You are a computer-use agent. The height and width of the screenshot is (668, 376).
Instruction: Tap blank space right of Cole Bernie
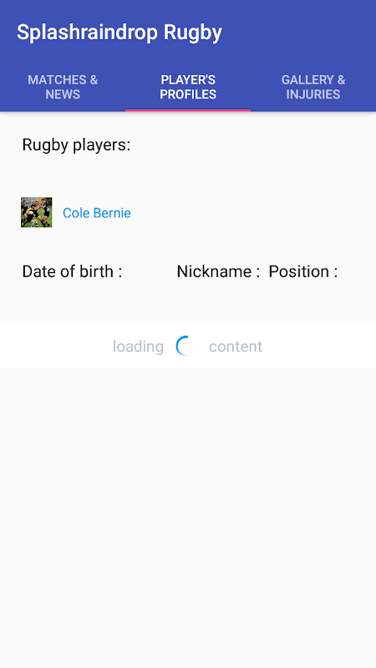252,213
